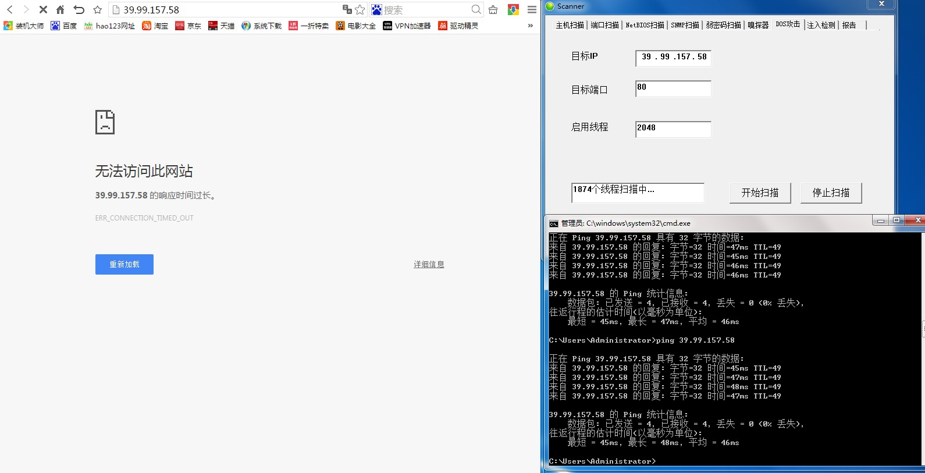Open the 装机大师 bookmark
The height and width of the screenshot is (473, 925).
coord(24,26)
